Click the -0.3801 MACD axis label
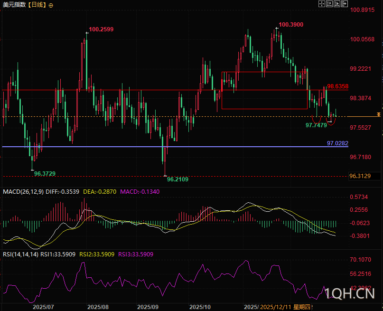The image size is (383, 311). [360, 236]
